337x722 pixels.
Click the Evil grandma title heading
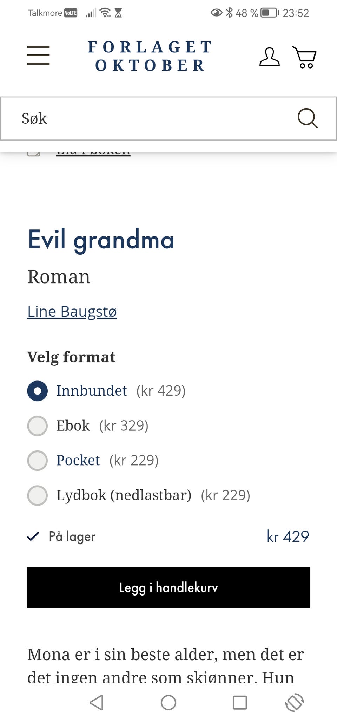(101, 240)
